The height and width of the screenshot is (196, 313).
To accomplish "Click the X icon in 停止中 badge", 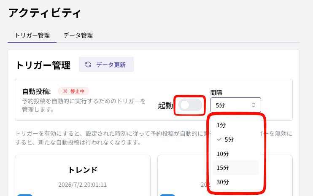I will coord(65,91).
